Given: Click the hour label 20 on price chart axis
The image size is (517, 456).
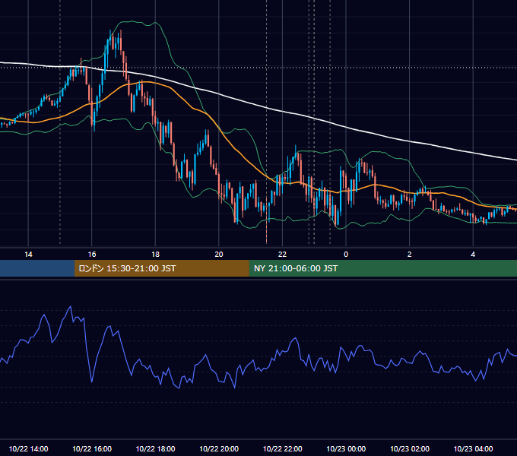Looking at the screenshot, I should [219, 255].
